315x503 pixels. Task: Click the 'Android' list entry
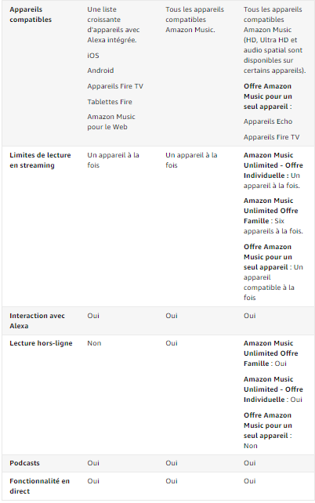pyautogui.click(x=100, y=71)
